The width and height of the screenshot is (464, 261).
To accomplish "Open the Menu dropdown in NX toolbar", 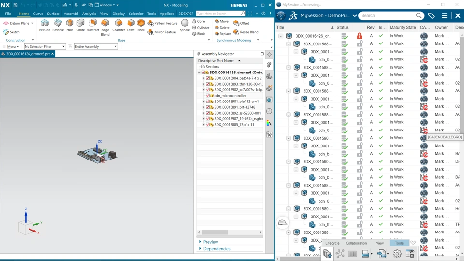I will [x=11, y=46].
